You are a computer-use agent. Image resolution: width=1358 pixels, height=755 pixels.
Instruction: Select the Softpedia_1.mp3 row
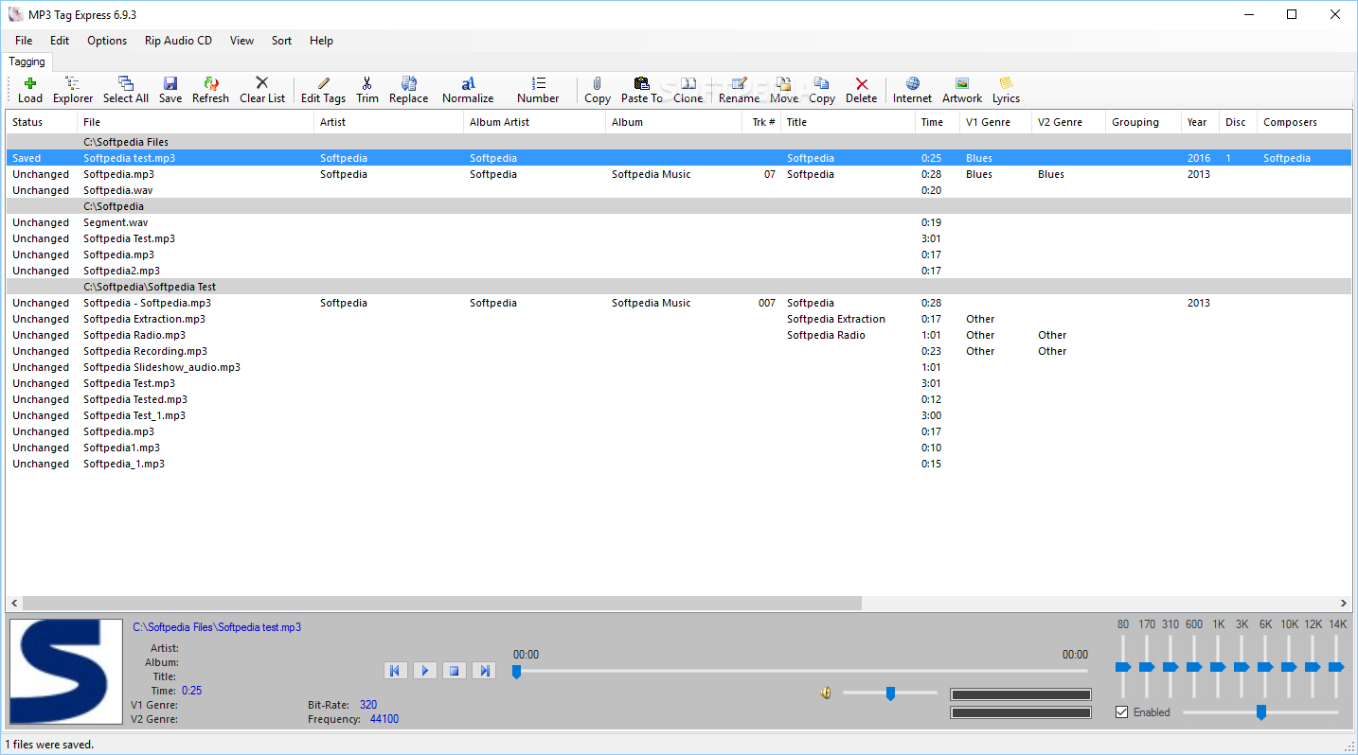tap(679, 464)
